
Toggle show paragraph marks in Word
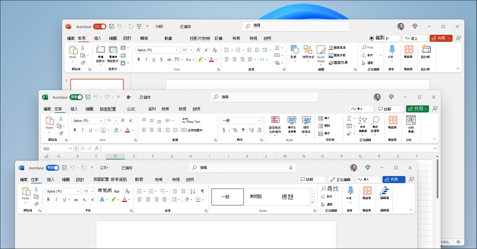coord(203,191)
